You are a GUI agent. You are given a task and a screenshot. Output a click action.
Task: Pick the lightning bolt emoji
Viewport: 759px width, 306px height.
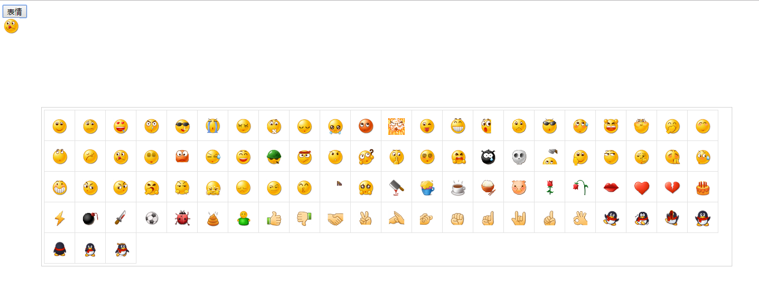click(x=60, y=218)
